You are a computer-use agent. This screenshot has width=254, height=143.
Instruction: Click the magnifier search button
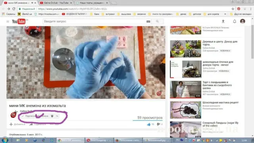tap(157, 21)
